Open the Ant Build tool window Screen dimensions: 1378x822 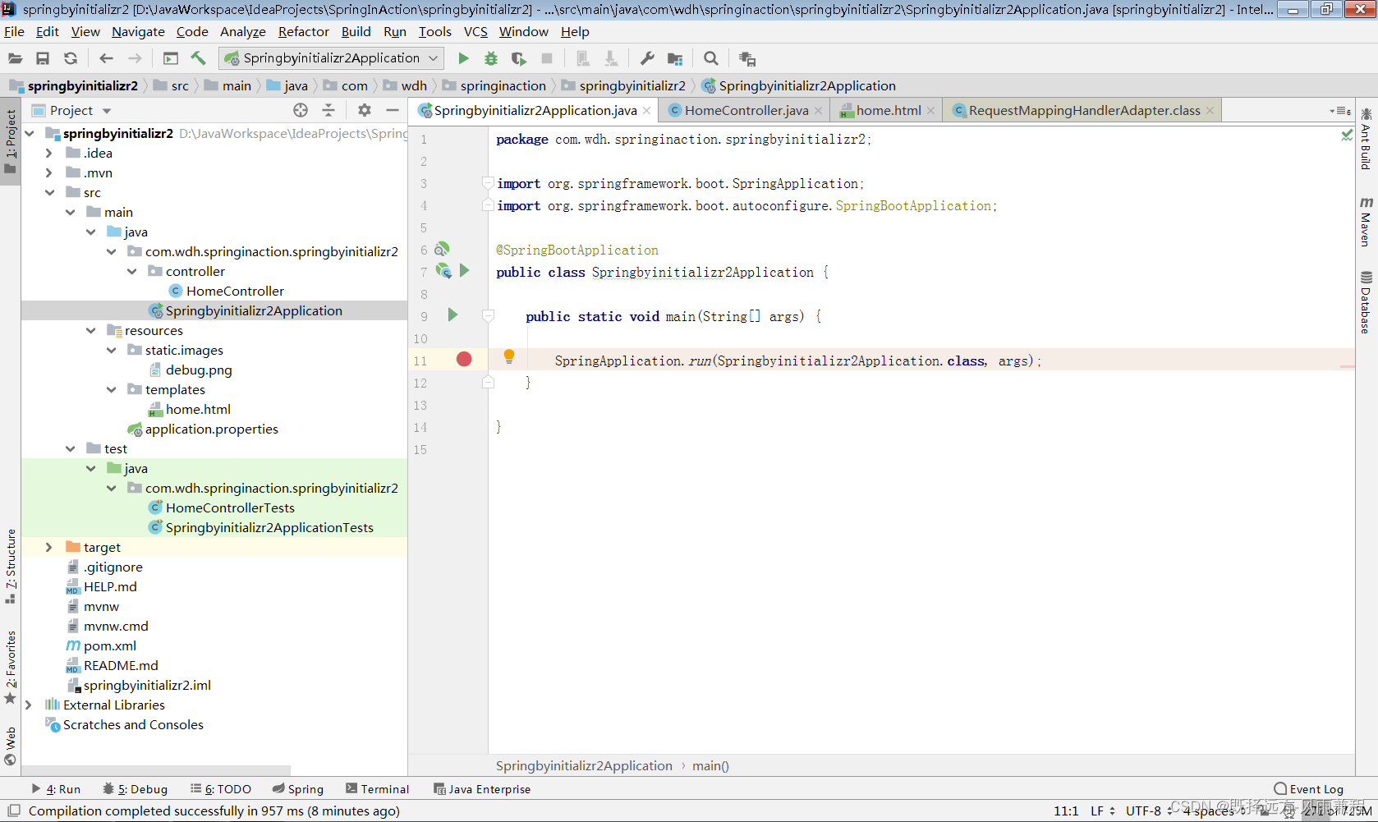(x=1367, y=139)
